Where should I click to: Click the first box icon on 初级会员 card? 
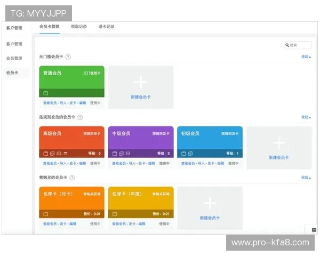point(183,154)
